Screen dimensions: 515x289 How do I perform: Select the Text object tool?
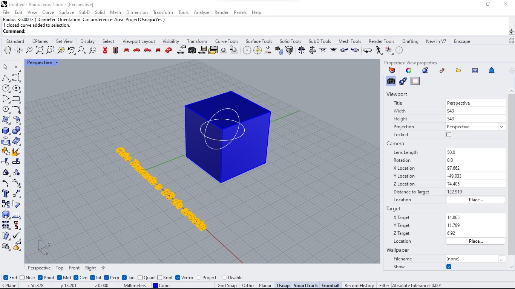coord(6,194)
